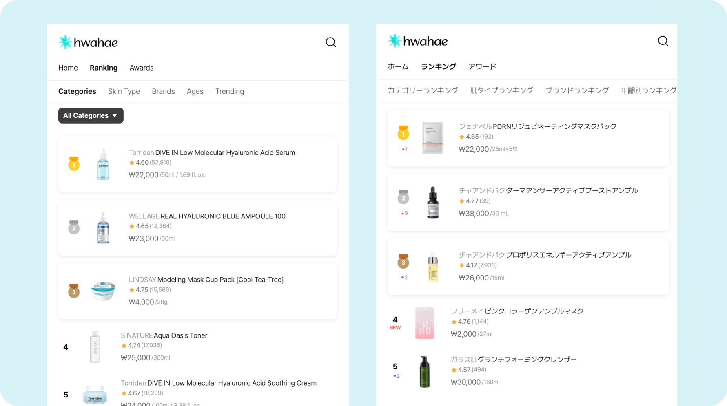Click the LINDSAY mask cup thumbnail
The image size is (727, 406).
[103, 291]
